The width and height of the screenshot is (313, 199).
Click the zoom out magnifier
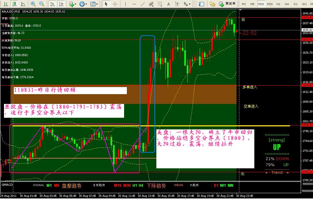point(42,4)
